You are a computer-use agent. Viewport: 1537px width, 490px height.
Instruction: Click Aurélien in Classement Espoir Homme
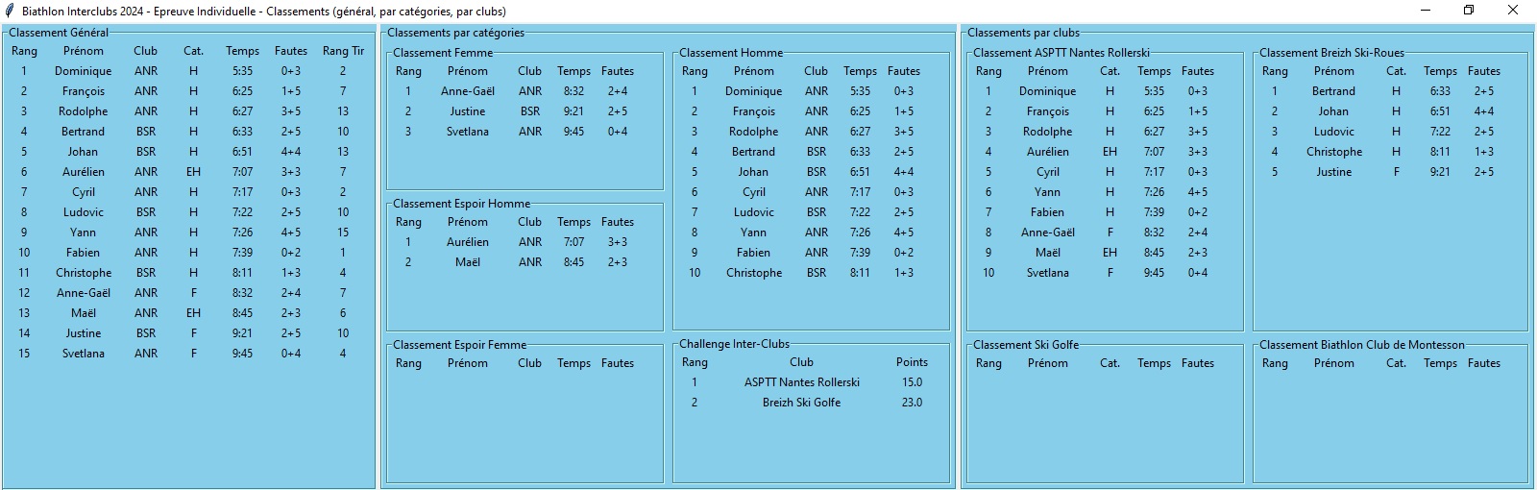click(x=468, y=242)
